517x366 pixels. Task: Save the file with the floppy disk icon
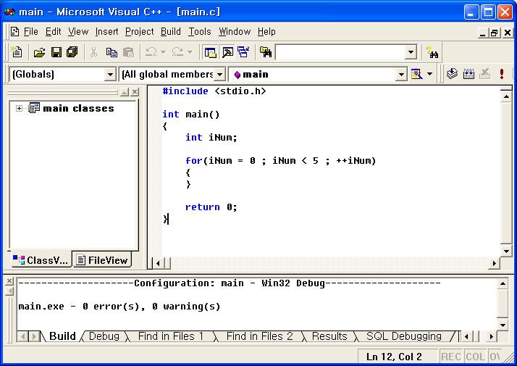click(x=56, y=52)
